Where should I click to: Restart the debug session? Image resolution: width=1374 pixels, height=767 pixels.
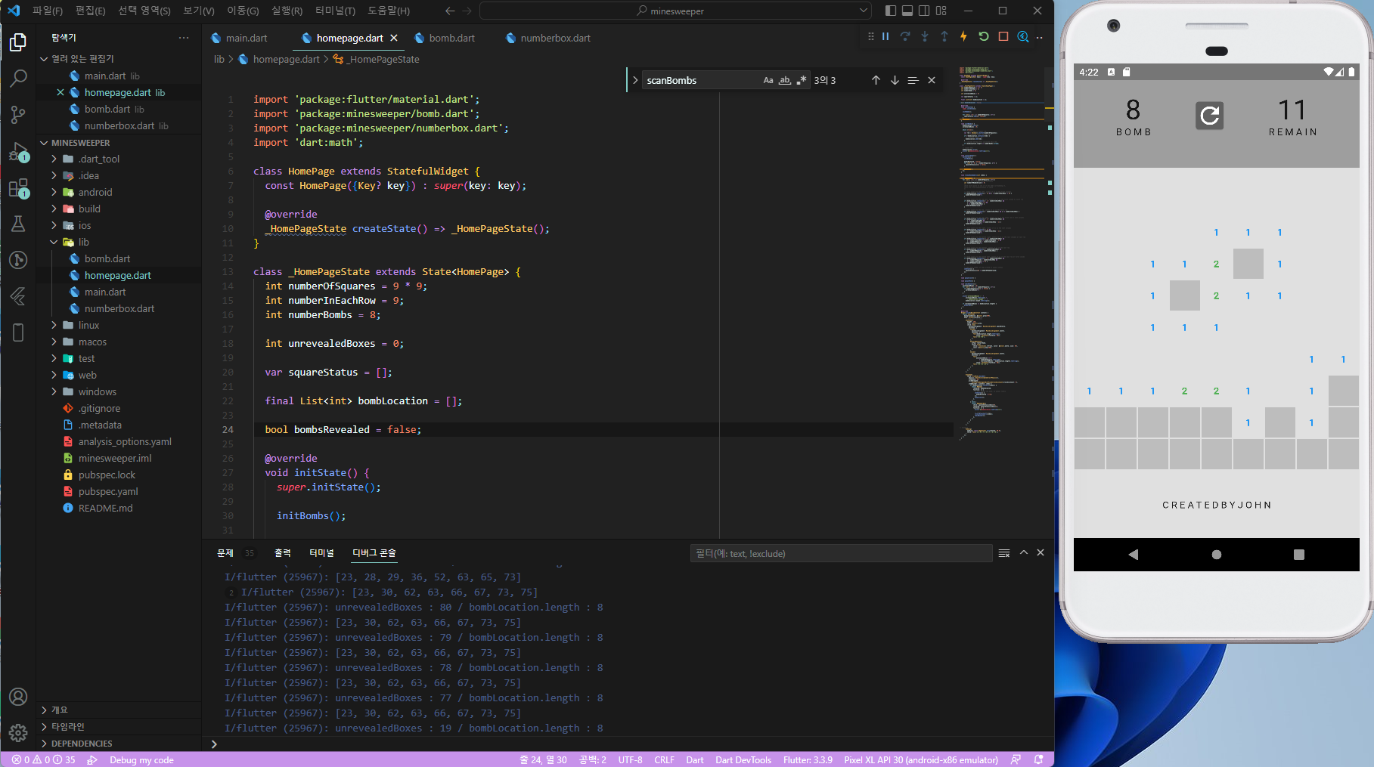[x=984, y=36]
